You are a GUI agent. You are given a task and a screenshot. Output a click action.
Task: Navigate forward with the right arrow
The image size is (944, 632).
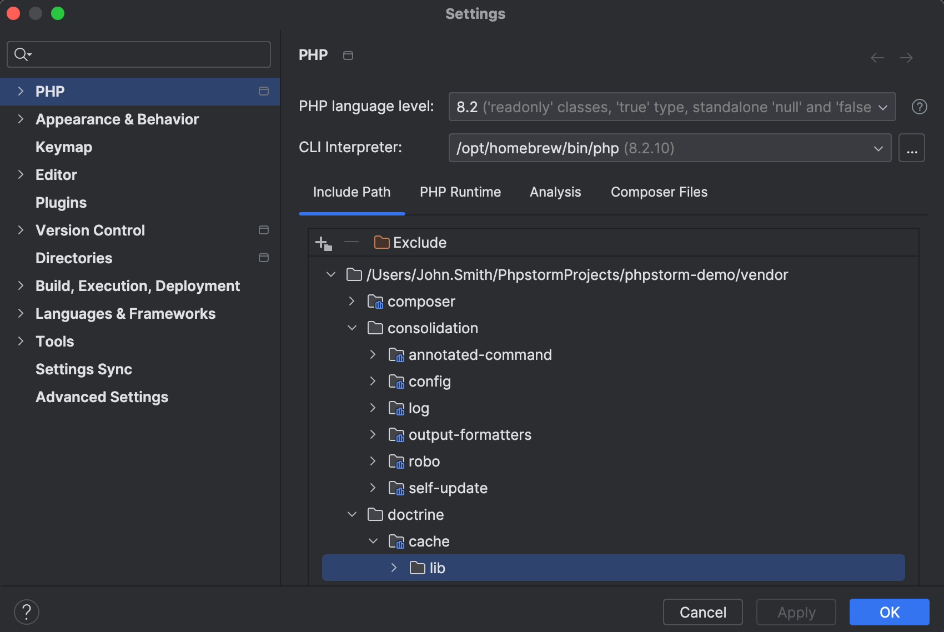[906, 58]
